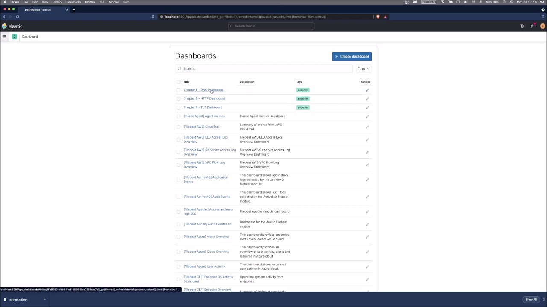Open Chapter 6 - DNS Dashboard link
Image resolution: width=547 pixels, height=307 pixels.
[x=203, y=90]
